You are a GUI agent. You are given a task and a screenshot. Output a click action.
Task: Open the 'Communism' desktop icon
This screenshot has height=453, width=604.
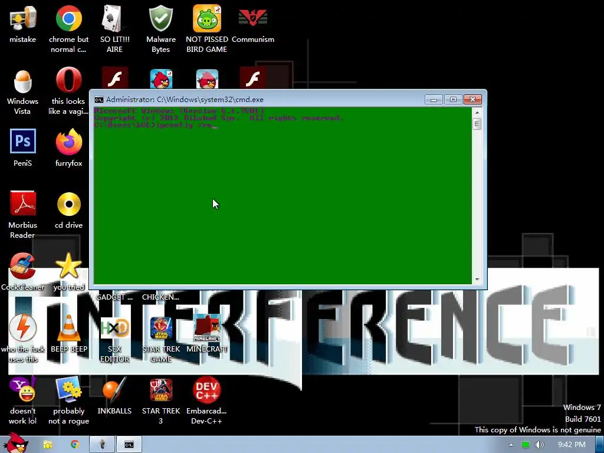click(x=252, y=18)
